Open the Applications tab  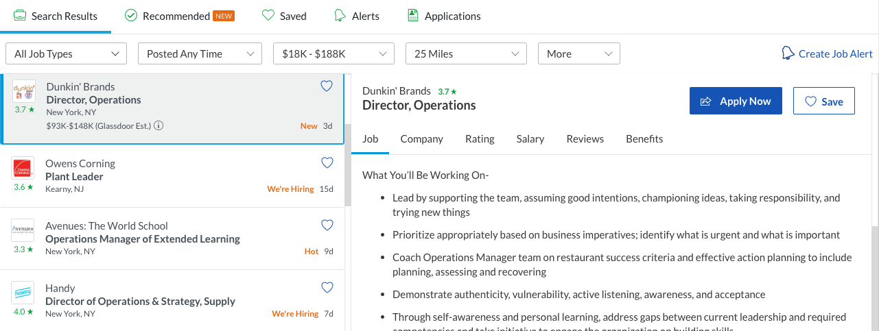tap(444, 16)
